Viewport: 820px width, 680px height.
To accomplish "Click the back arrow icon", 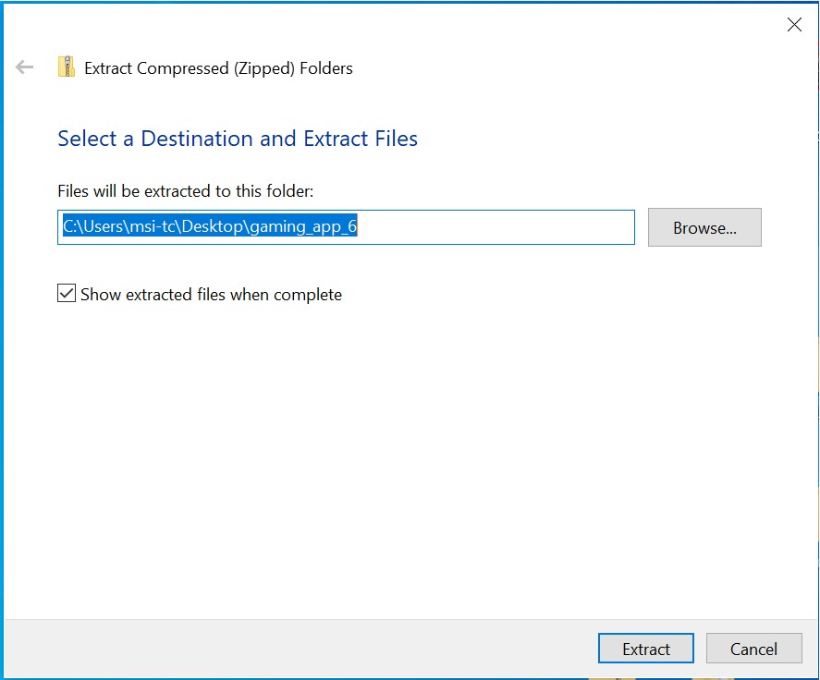I will [x=24, y=67].
